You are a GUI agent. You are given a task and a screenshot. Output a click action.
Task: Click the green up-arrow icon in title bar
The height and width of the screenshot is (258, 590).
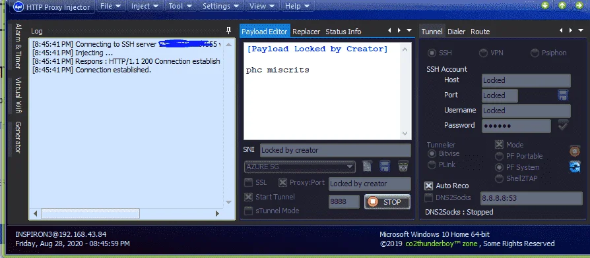(562, 5)
